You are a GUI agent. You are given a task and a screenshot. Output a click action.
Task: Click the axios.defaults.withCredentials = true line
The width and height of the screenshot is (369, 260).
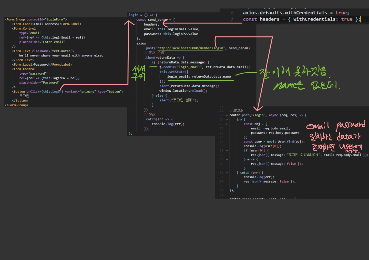tap(296, 13)
